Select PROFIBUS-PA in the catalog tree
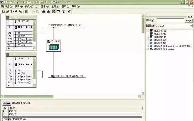The image size is (194, 121). click(161, 34)
